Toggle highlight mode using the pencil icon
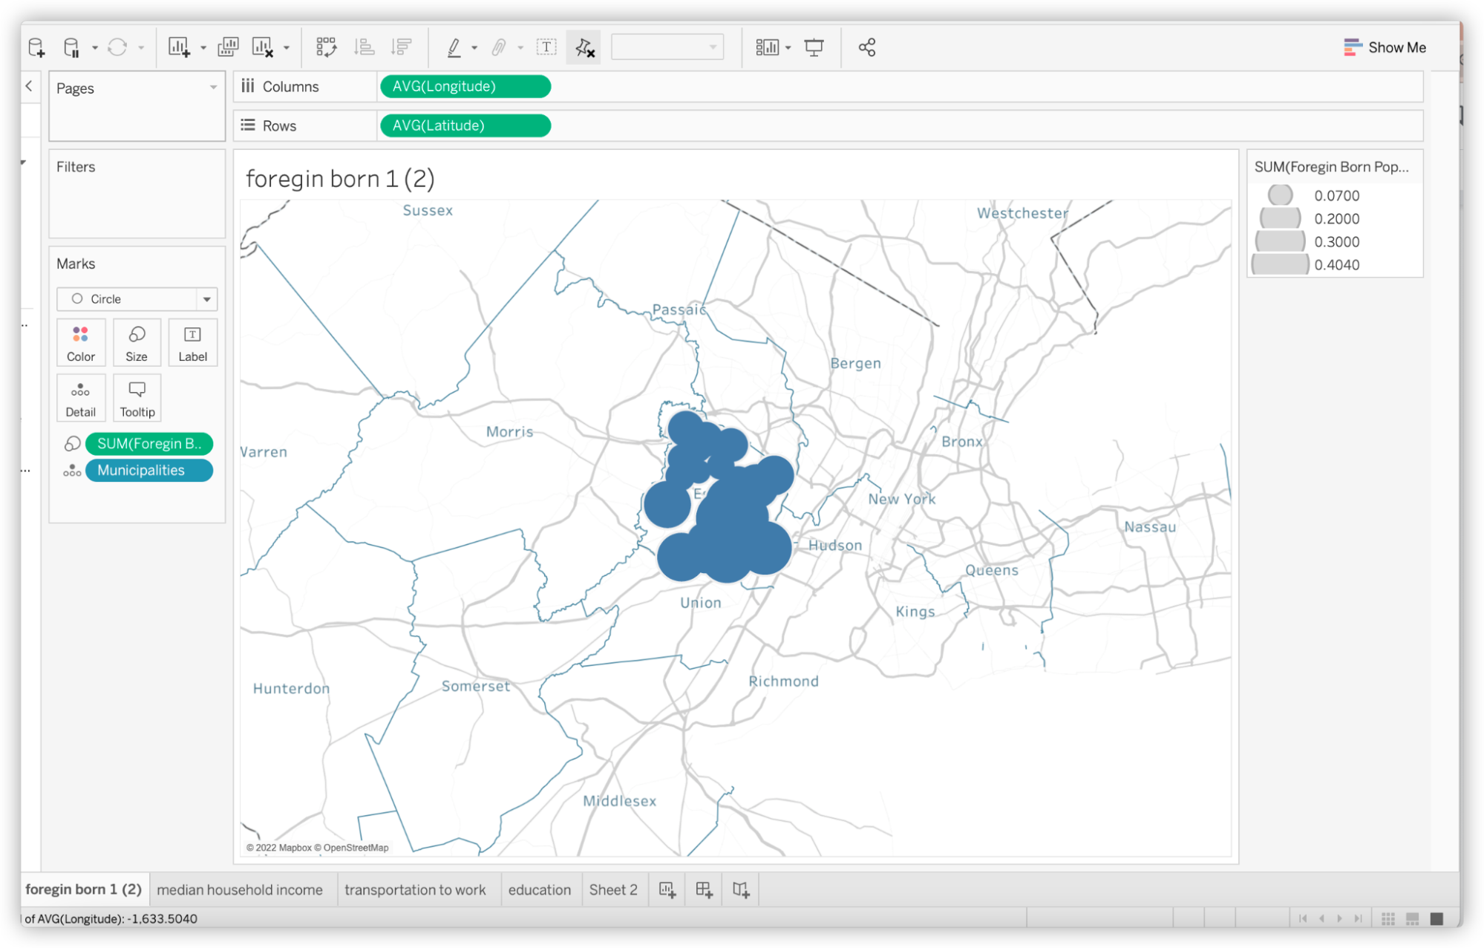This screenshot has width=1484, height=948. (x=454, y=46)
